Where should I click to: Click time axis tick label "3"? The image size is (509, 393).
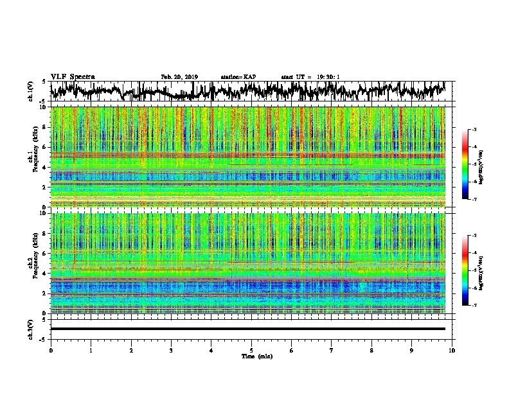(x=171, y=351)
